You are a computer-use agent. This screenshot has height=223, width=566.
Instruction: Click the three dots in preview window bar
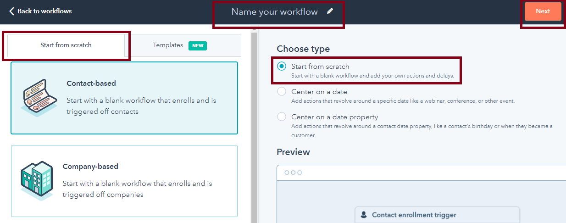click(293, 173)
